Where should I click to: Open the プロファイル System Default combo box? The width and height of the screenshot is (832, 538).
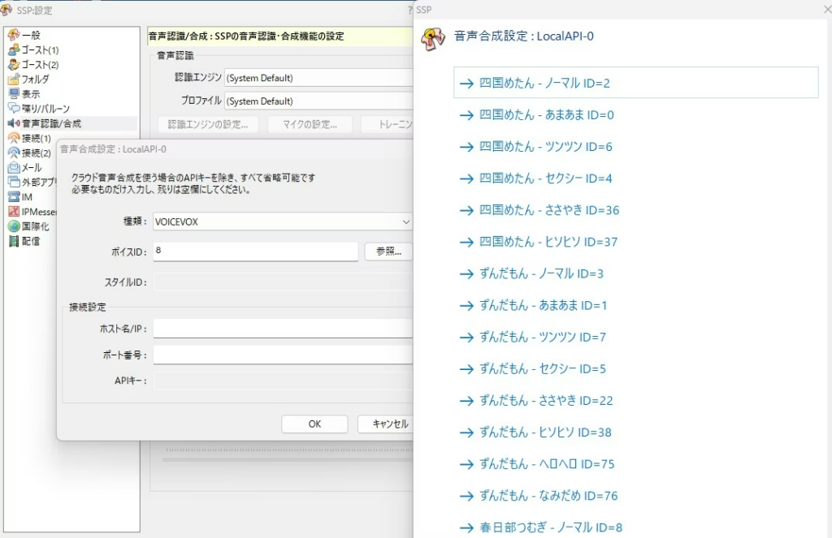(318, 101)
